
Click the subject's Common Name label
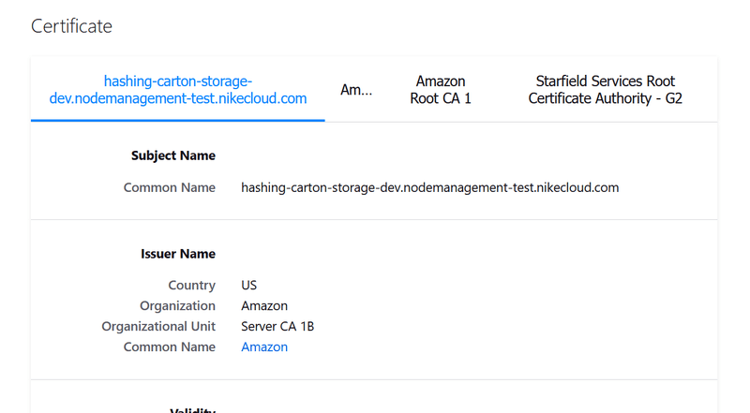pos(170,187)
